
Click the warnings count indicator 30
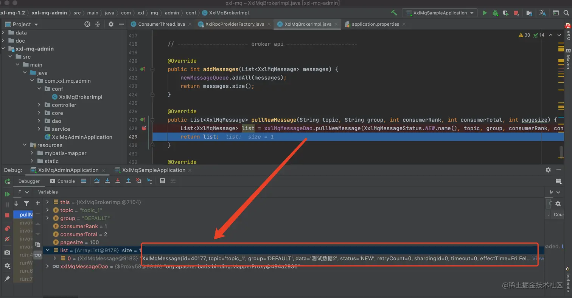click(524, 35)
